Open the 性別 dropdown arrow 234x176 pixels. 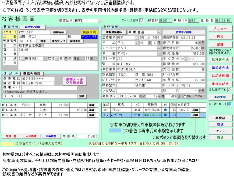pos(23,59)
